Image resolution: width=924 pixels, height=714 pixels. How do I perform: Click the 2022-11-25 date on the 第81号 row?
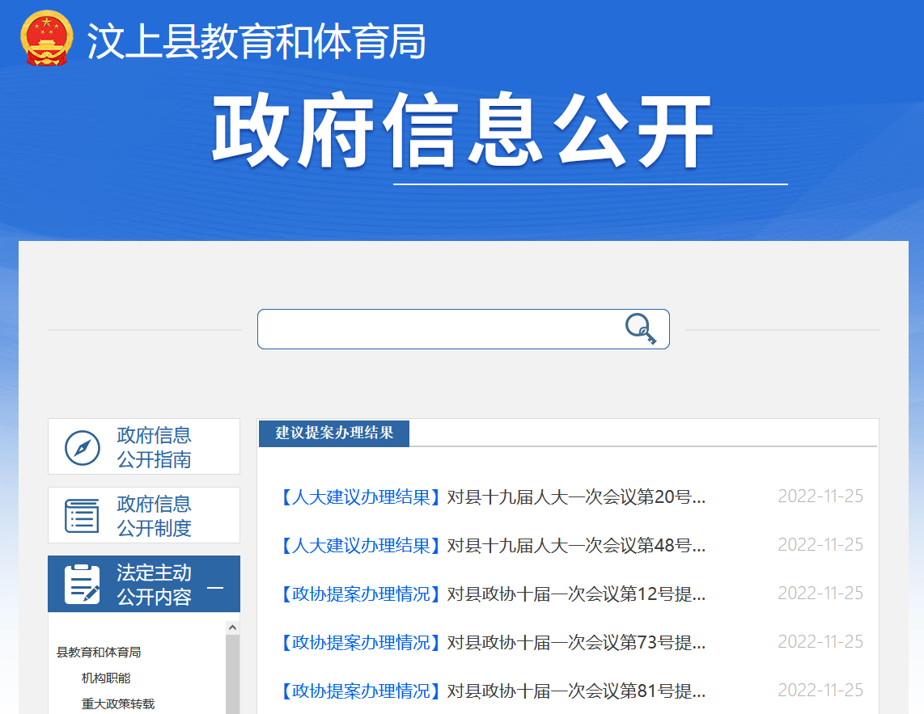tap(820, 690)
